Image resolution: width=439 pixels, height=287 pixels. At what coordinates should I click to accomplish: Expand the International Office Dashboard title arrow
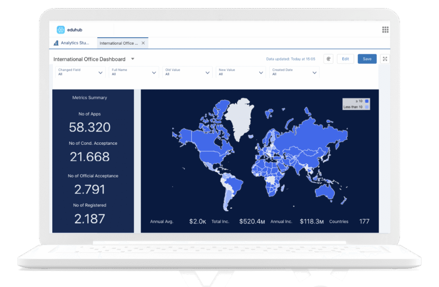click(x=132, y=59)
